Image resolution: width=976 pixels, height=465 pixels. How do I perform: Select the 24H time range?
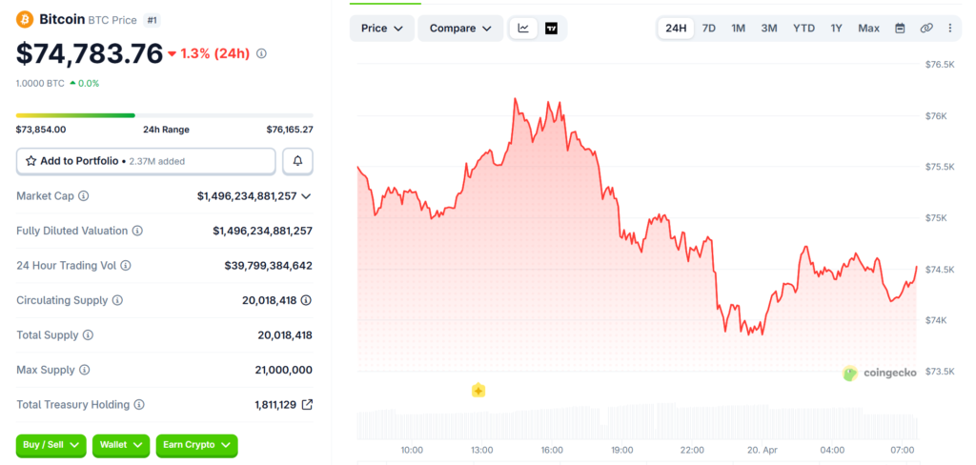pyautogui.click(x=676, y=29)
